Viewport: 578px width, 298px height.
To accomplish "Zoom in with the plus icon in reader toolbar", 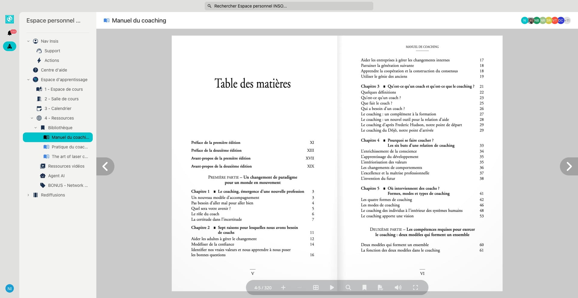I will (x=283, y=287).
